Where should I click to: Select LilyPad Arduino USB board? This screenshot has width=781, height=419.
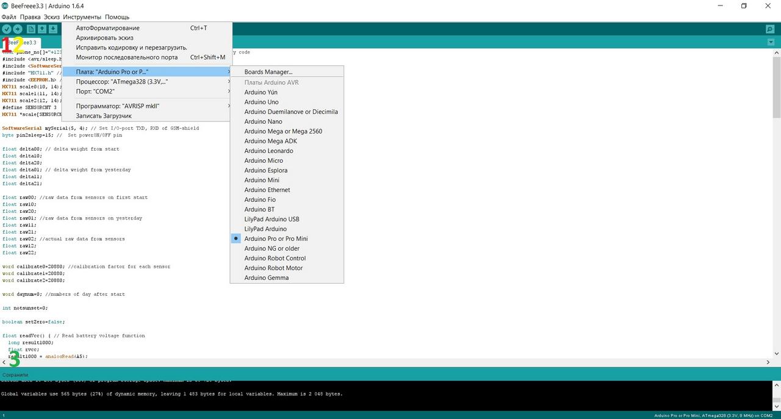click(287, 219)
